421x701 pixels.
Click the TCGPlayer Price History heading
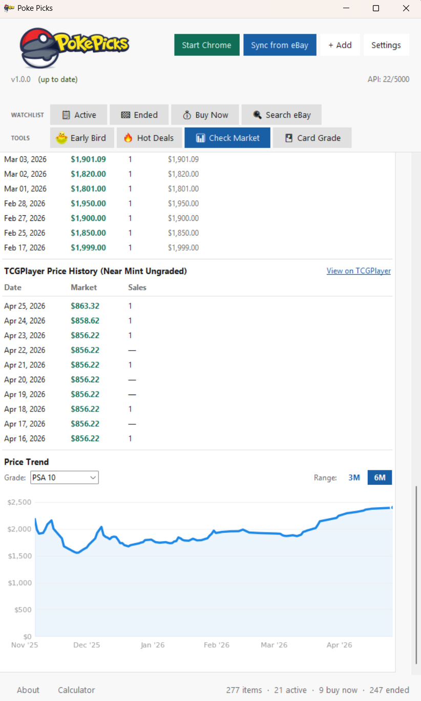click(95, 271)
